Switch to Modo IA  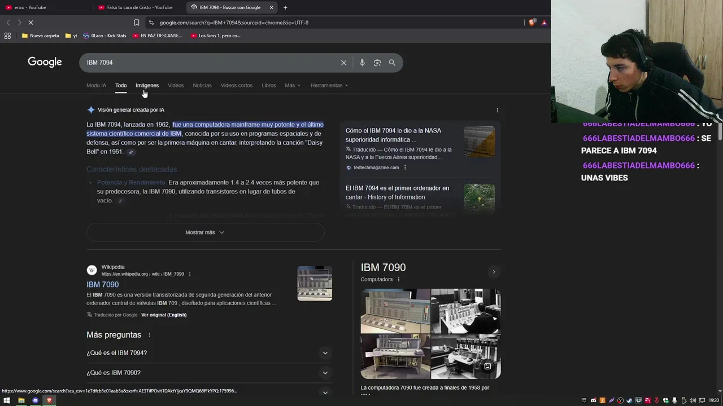tap(96, 85)
